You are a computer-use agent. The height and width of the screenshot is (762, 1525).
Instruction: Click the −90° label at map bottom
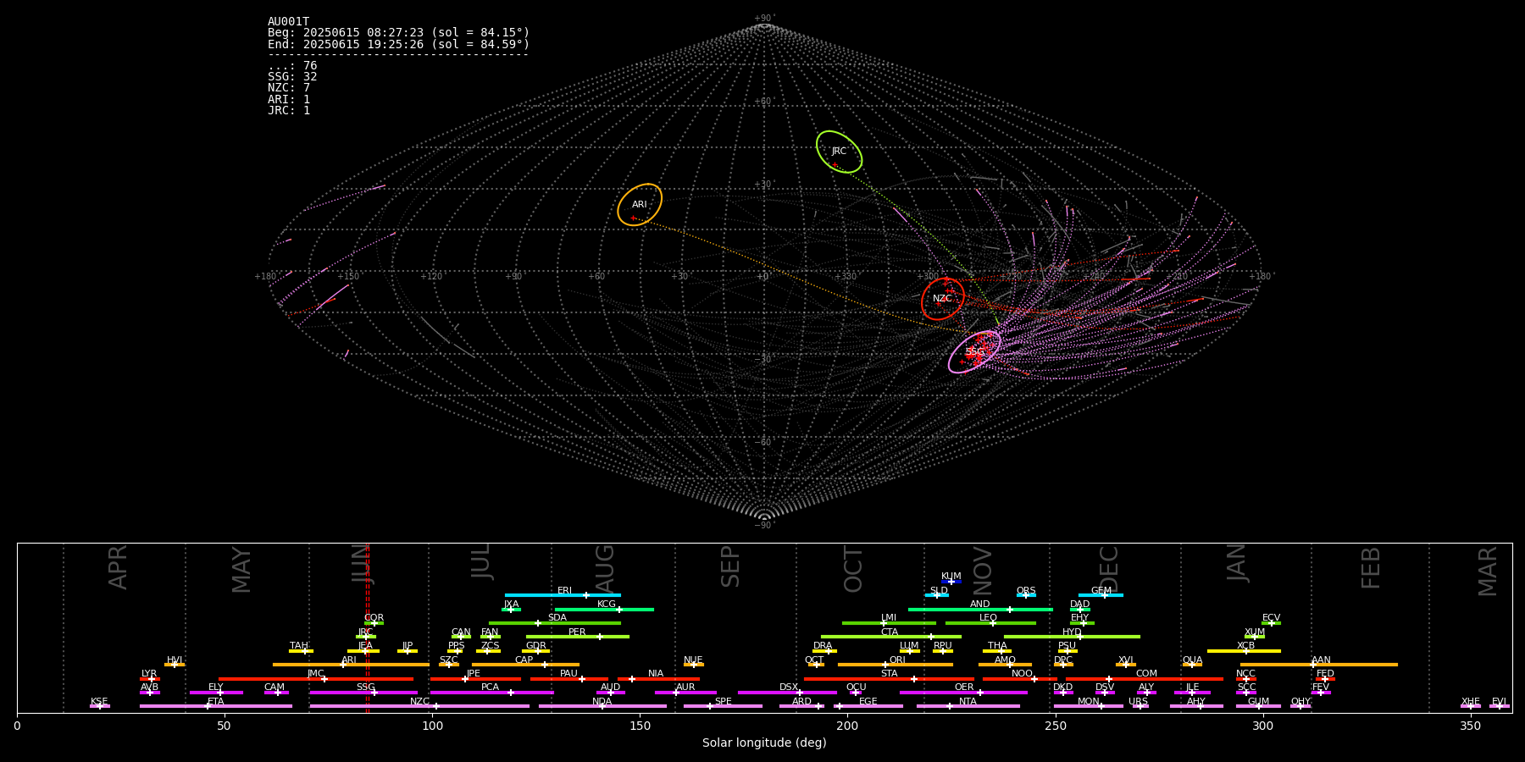[x=764, y=525]
